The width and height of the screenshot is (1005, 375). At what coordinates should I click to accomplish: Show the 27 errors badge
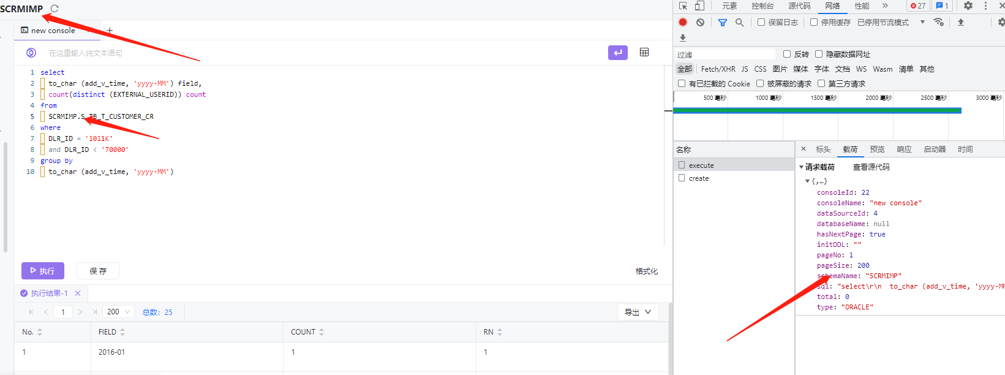[917, 6]
